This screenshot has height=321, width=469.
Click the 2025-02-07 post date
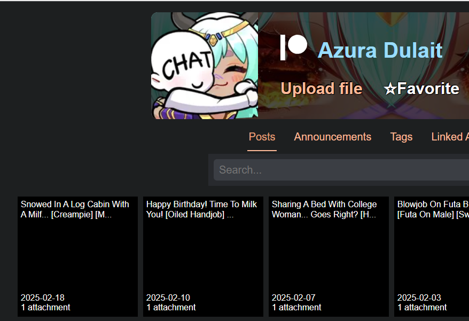(293, 297)
